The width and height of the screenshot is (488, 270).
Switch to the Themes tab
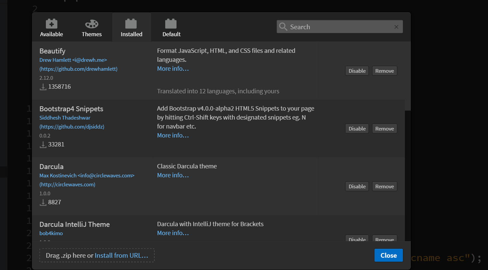pyautogui.click(x=92, y=28)
